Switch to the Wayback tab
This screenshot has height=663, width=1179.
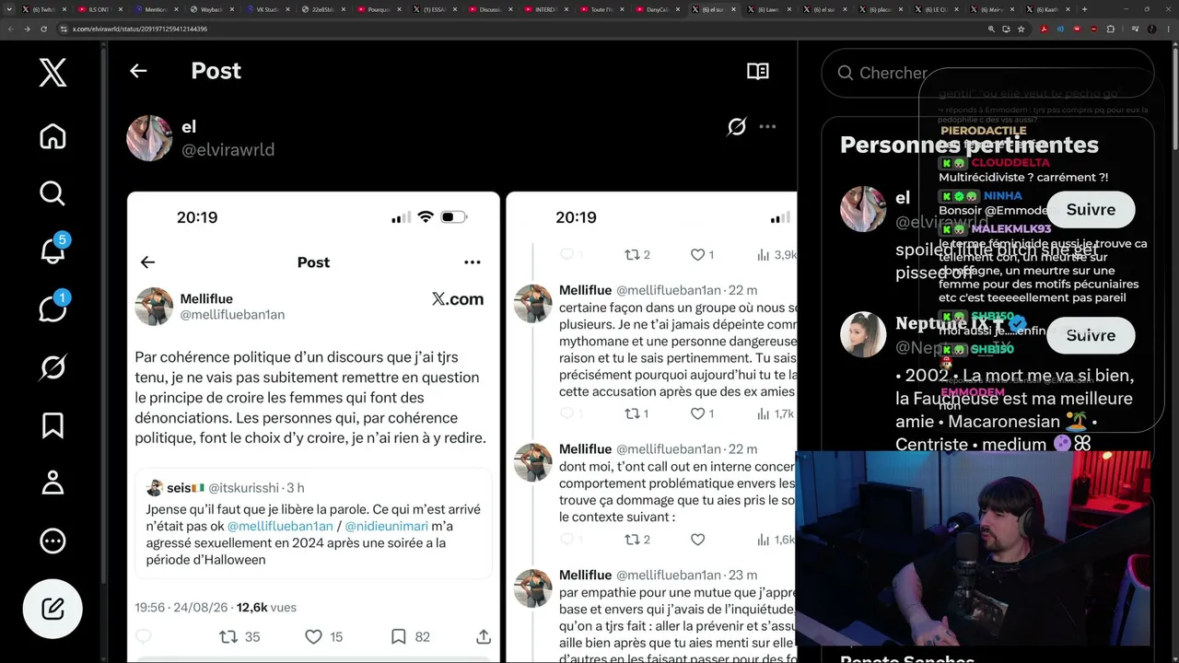[x=212, y=9]
